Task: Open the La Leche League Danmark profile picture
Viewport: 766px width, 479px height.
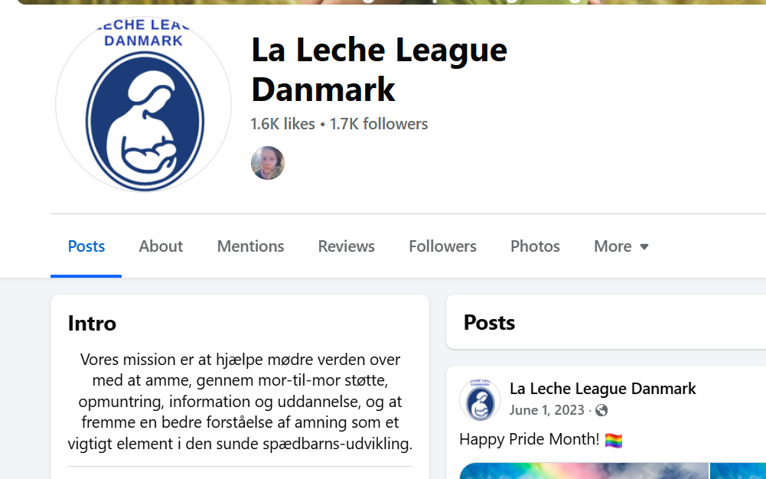Action: (144, 105)
